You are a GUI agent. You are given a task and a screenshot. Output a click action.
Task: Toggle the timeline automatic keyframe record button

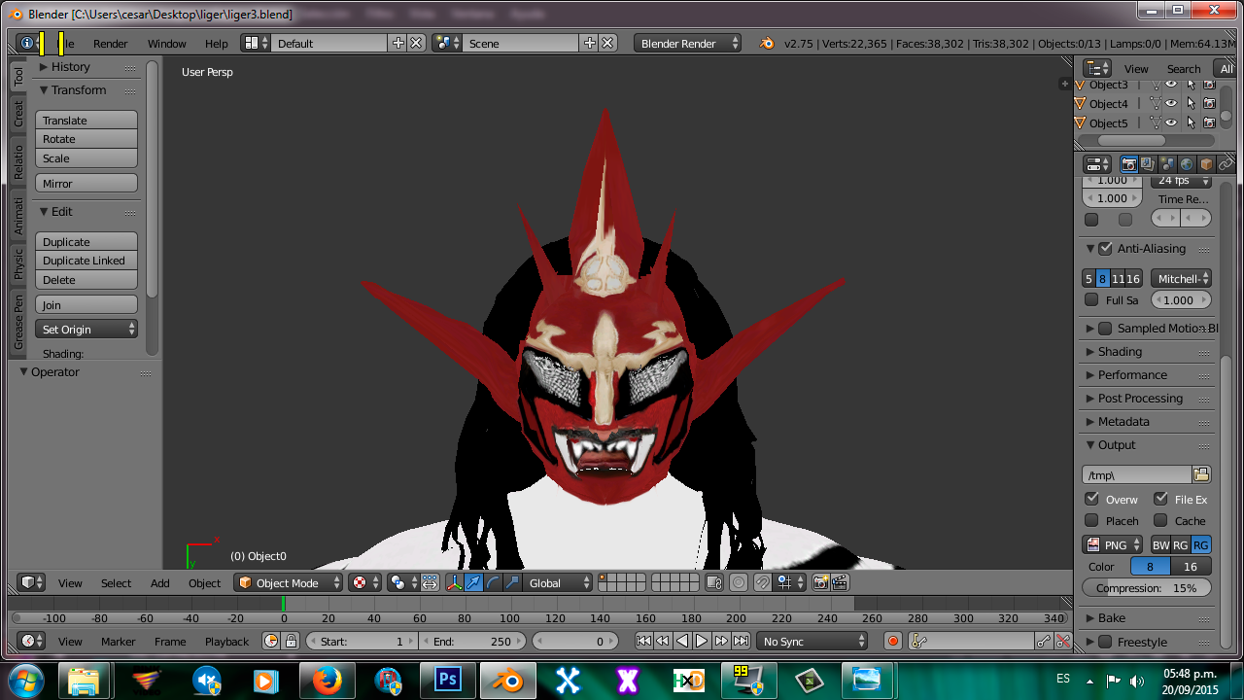[x=893, y=641]
